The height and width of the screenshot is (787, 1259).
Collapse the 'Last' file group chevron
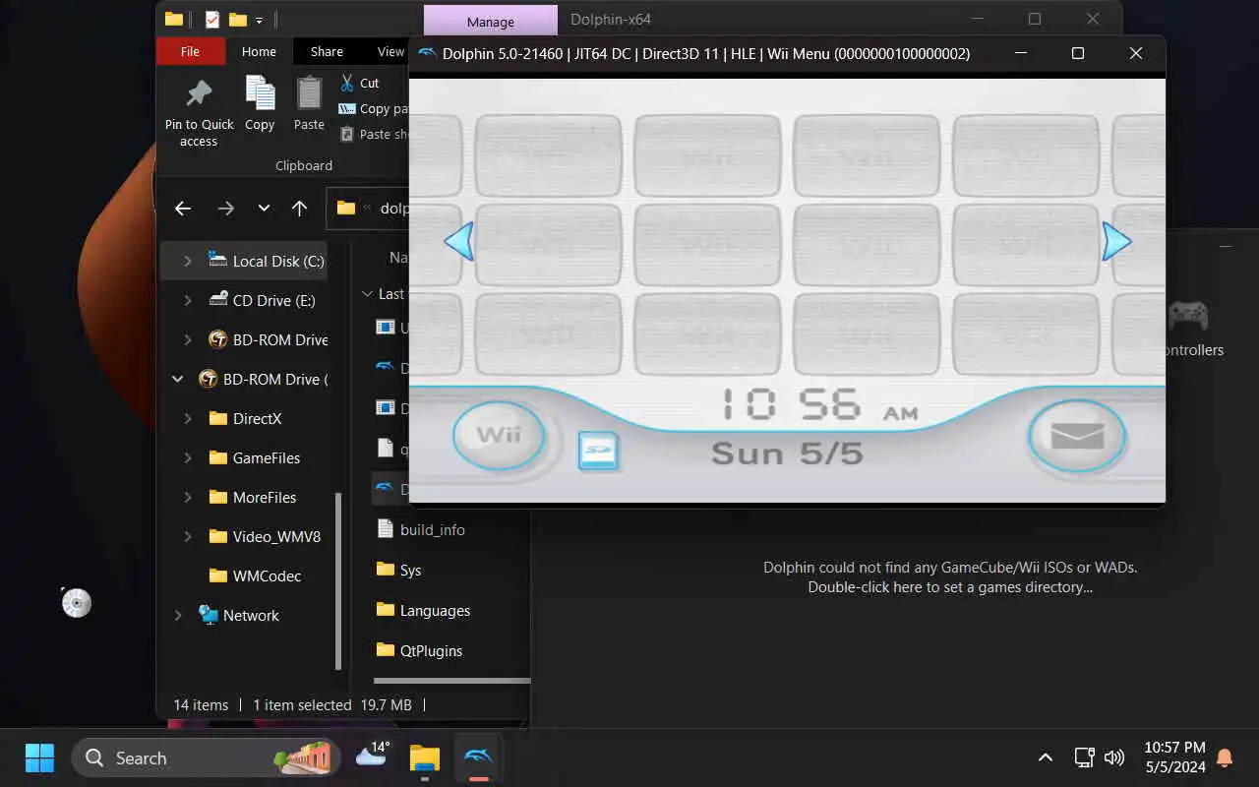tap(368, 293)
